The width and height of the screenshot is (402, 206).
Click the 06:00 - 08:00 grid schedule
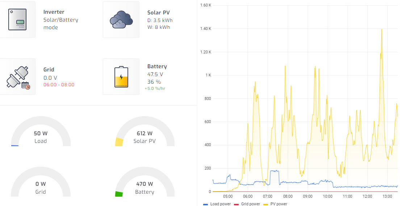59,85
